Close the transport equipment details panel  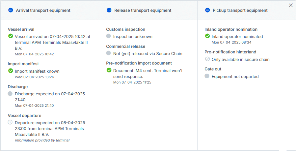[x=291, y=5]
